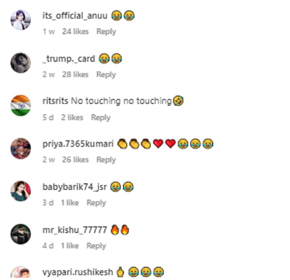Screen dimensions: 290x280
Task: Reply to _trump._card comment
Action: (106, 75)
